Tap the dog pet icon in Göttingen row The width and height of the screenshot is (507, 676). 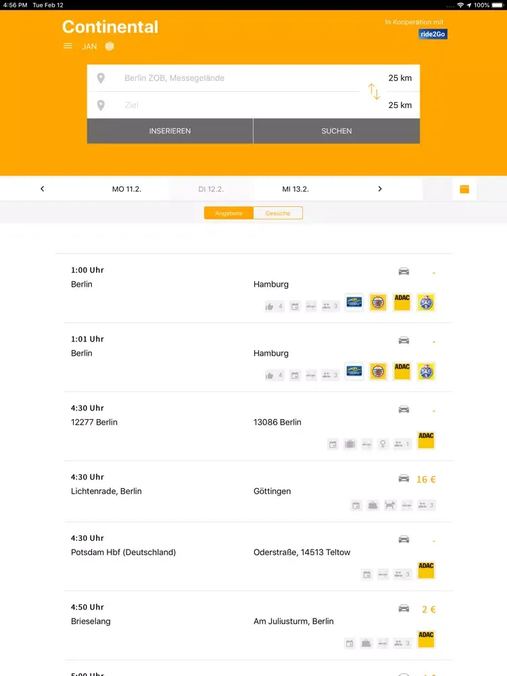pos(390,505)
